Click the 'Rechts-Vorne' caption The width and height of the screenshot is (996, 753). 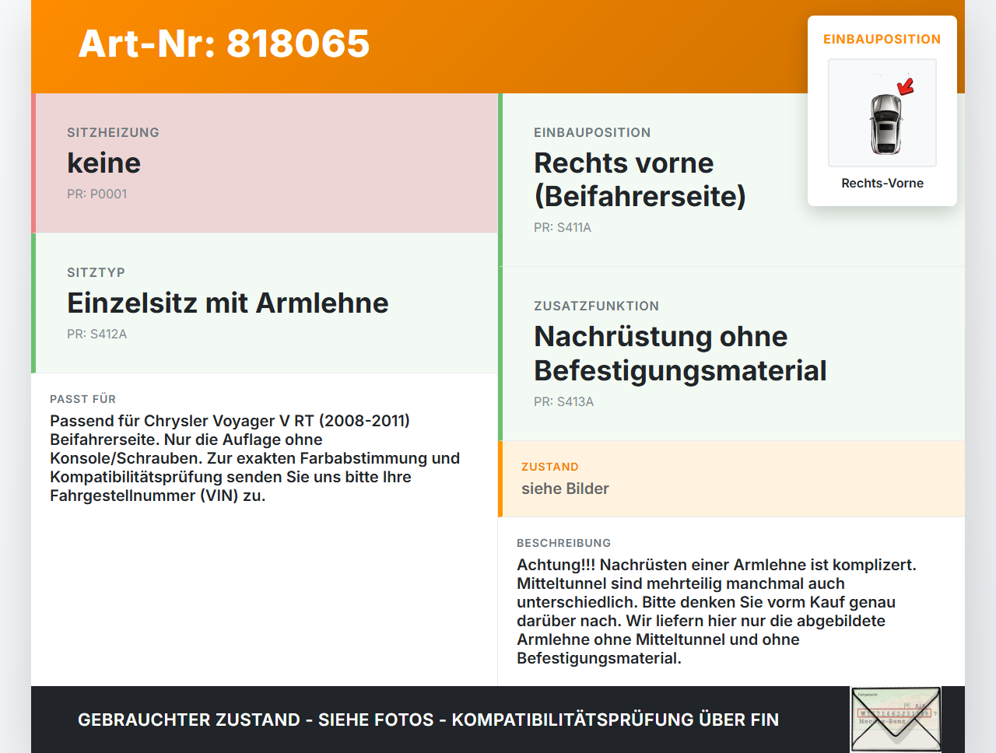[x=882, y=183]
